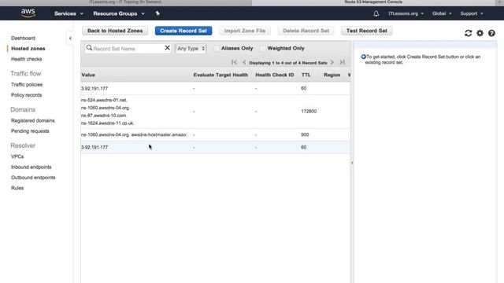Viewport: 504px width, 283px height.
Task: Open Traffic policies in sidebar
Action: 27,84
